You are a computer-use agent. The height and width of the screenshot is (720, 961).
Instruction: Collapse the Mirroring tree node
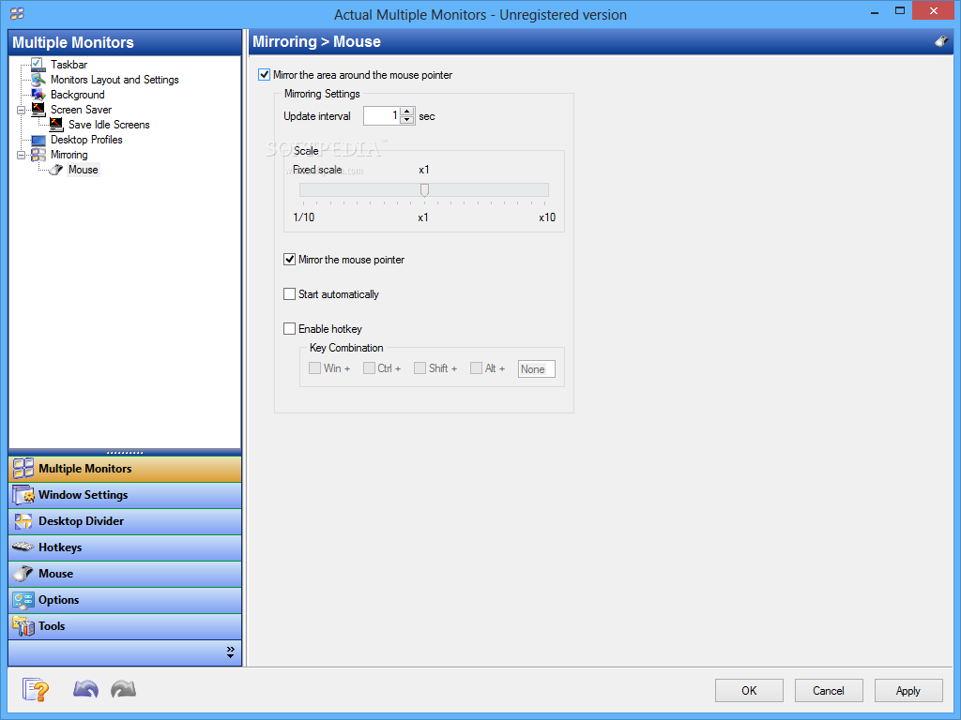[21, 155]
